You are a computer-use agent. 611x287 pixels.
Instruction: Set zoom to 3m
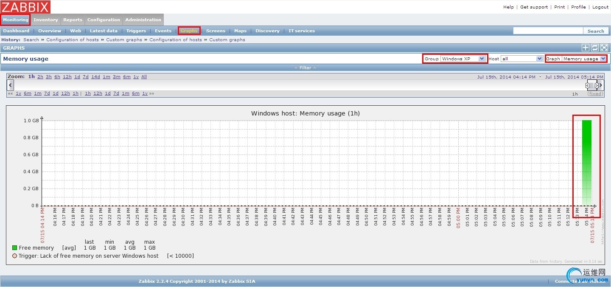(x=117, y=77)
